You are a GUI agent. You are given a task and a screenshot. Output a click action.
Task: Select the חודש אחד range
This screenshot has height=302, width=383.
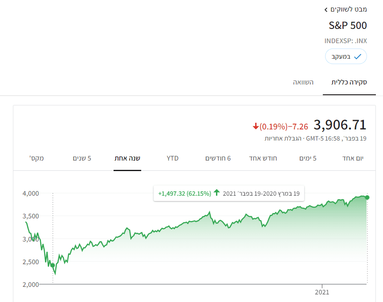coord(263,158)
